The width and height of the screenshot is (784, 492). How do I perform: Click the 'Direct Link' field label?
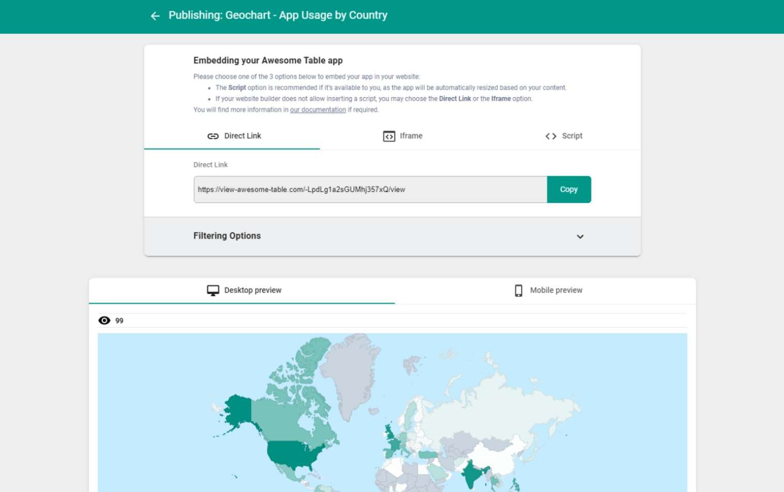(210, 165)
